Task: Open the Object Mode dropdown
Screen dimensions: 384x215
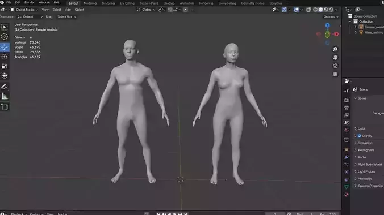Action: (24, 10)
